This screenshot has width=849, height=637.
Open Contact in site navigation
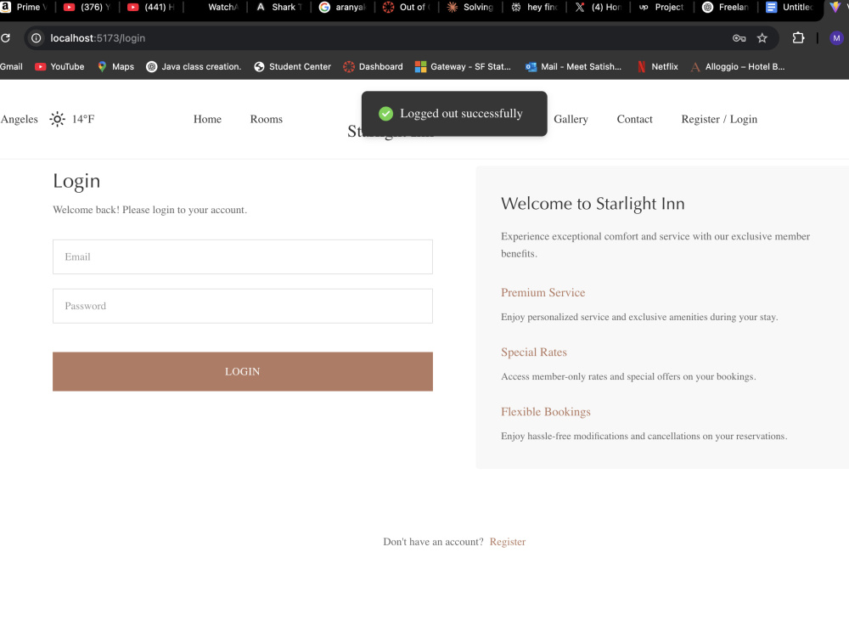(x=634, y=119)
